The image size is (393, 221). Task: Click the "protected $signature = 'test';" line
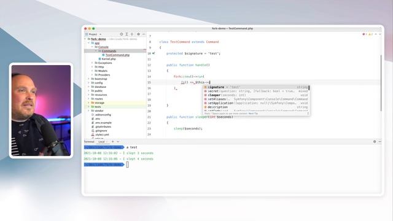[x=193, y=53]
